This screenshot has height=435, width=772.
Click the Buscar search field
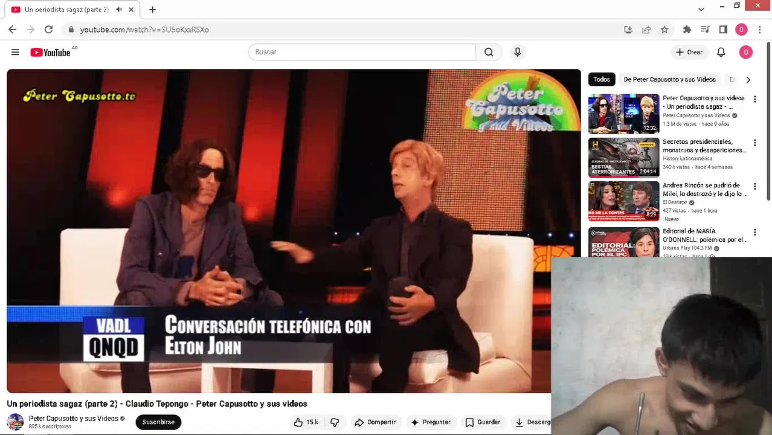pos(362,52)
